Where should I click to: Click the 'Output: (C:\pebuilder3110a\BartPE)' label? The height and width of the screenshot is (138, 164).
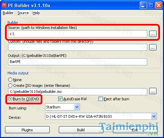click(37, 56)
